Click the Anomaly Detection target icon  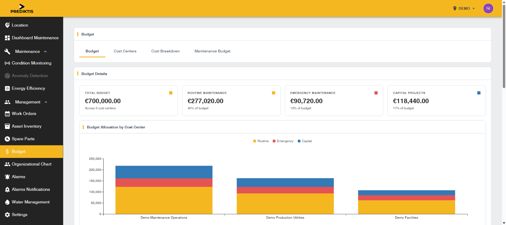(x=7, y=76)
